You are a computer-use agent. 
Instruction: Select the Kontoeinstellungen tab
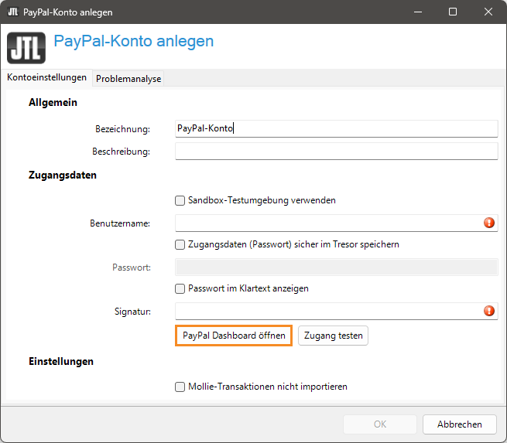click(46, 78)
